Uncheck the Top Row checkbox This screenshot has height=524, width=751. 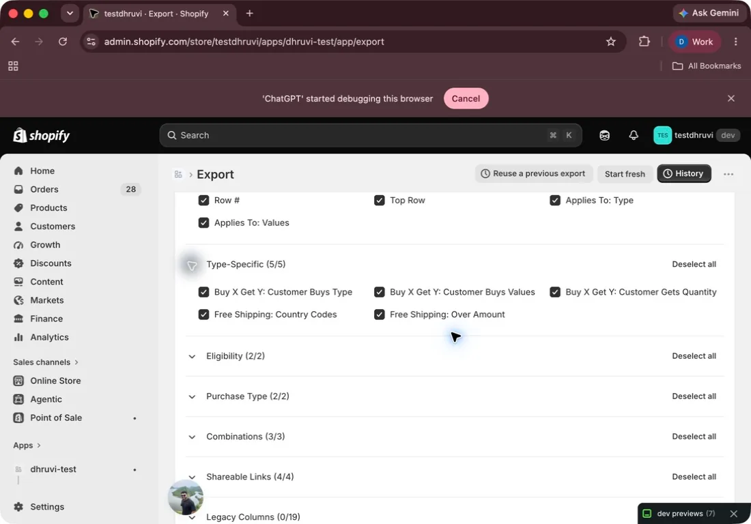pyautogui.click(x=380, y=200)
